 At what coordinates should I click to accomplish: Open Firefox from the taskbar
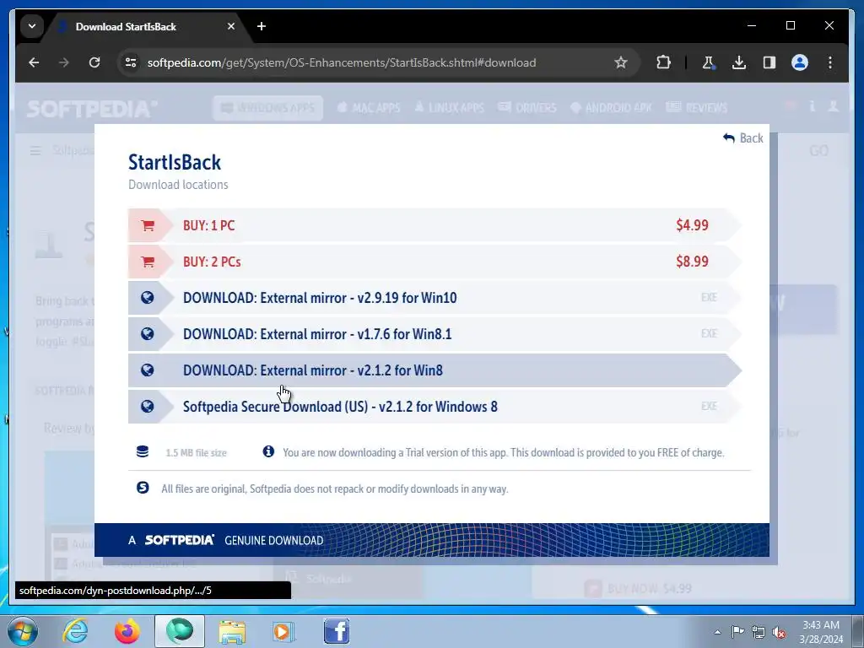(x=127, y=631)
